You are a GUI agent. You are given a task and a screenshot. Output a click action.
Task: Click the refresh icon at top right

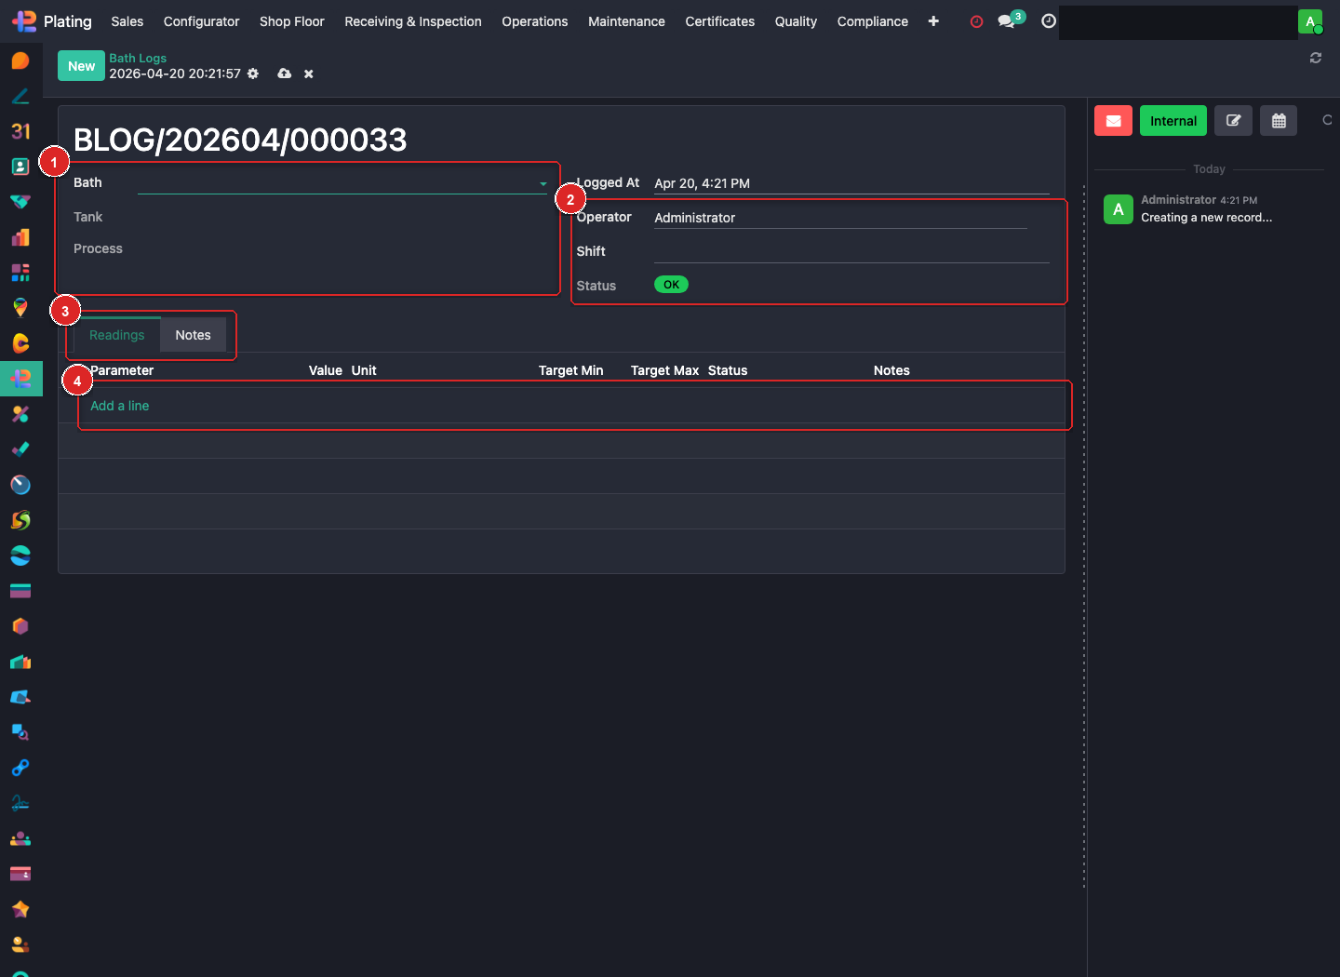coord(1316,58)
